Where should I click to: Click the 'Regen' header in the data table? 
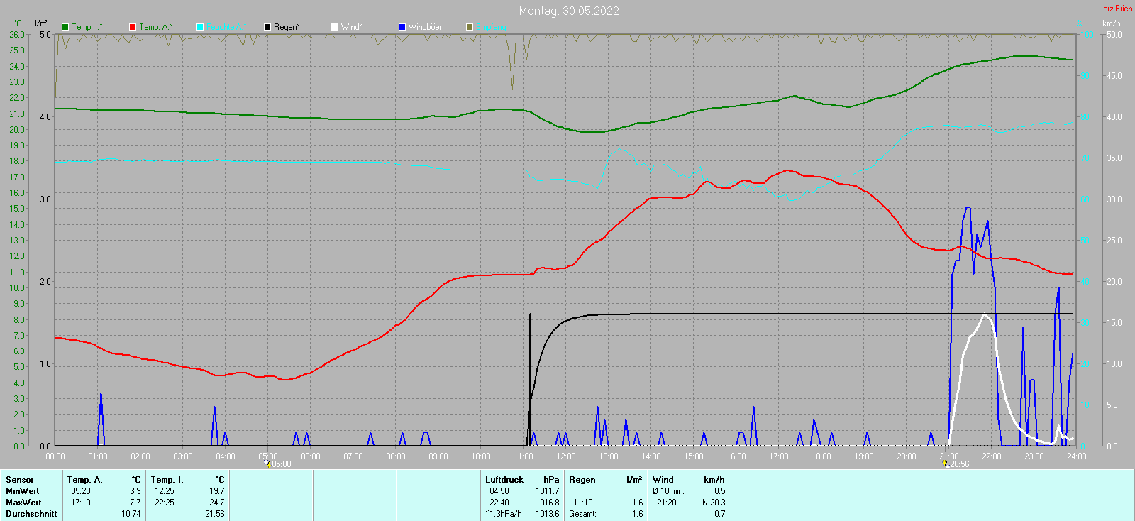(582, 480)
